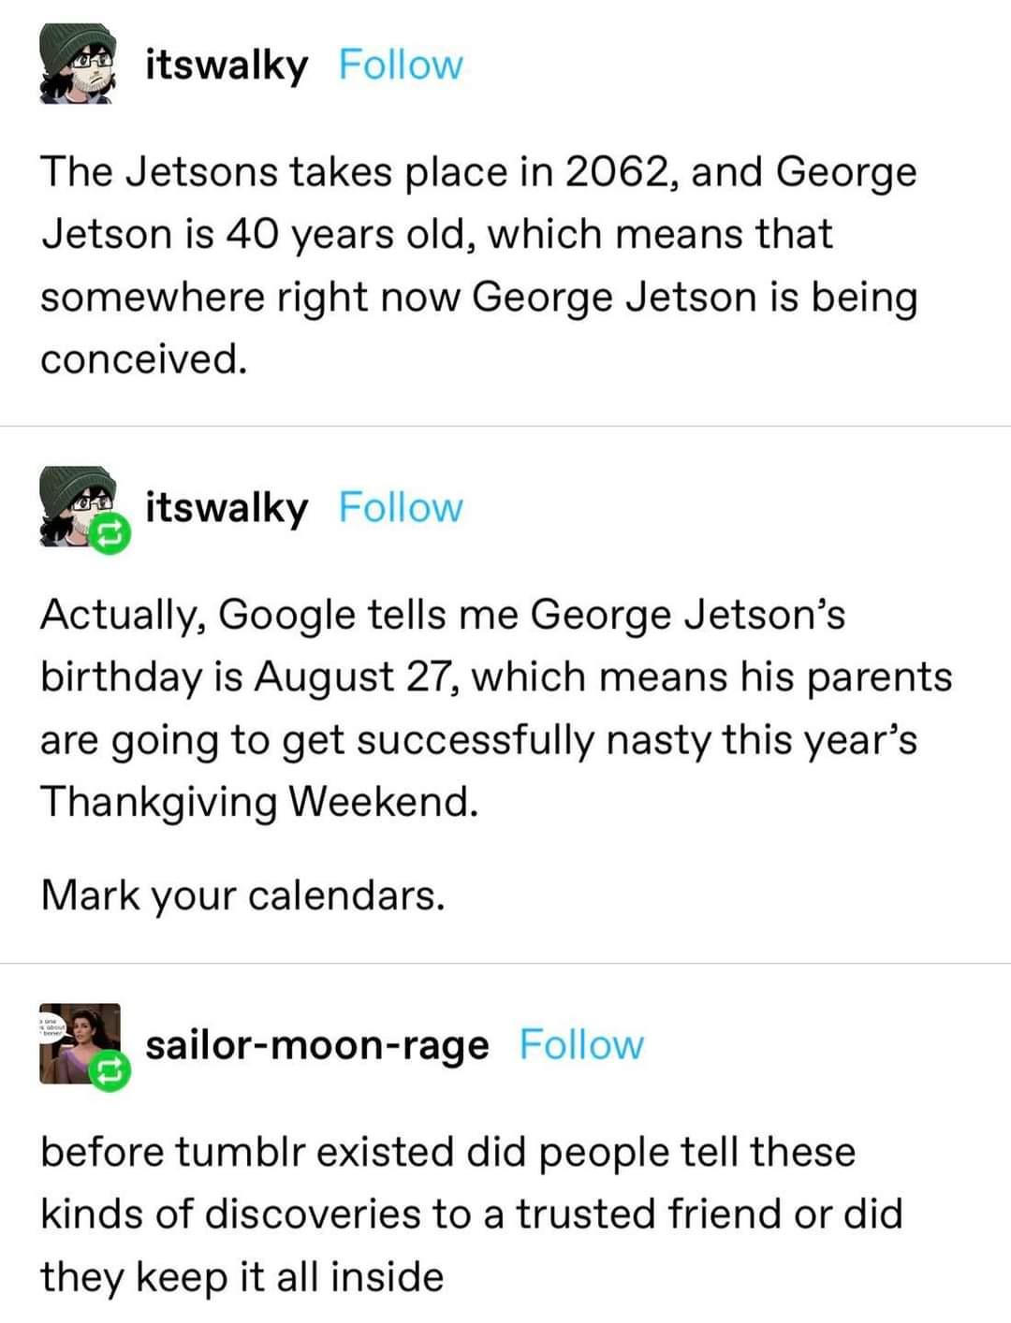Image resolution: width=1011 pixels, height=1323 pixels.
Task: Click itswalky's username above the 2062 post
Action: pyautogui.click(x=226, y=65)
